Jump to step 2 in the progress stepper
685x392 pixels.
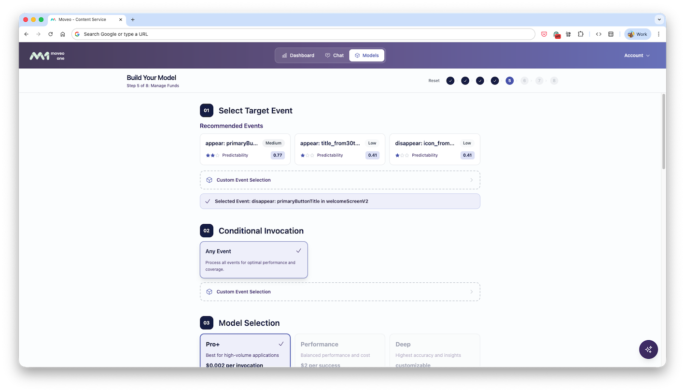(465, 80)
